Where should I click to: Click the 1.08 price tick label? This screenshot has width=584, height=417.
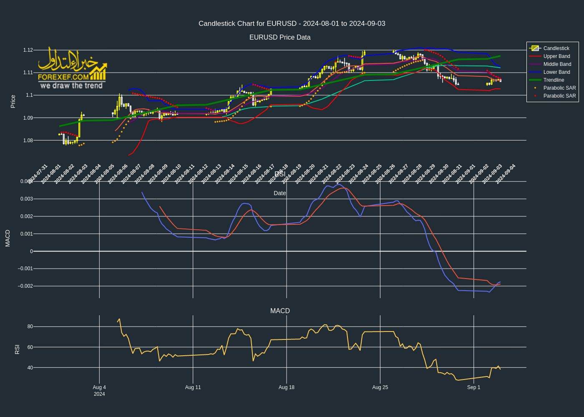pos(28,141)
